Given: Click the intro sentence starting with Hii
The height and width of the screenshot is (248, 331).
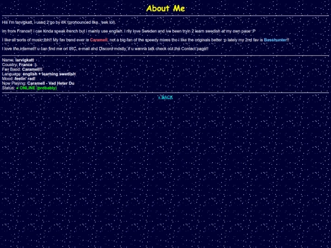Looking at the screenshot, I should (59, 23).
